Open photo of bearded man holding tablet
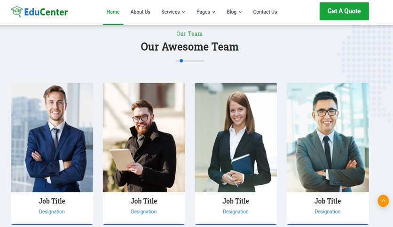393x227 pixels. pyautogui.click(x=144, y=137)
